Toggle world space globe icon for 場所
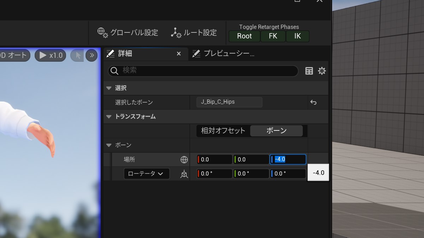Image resolution: width=424 pixels, height=238 pixels. pos(184,160)
